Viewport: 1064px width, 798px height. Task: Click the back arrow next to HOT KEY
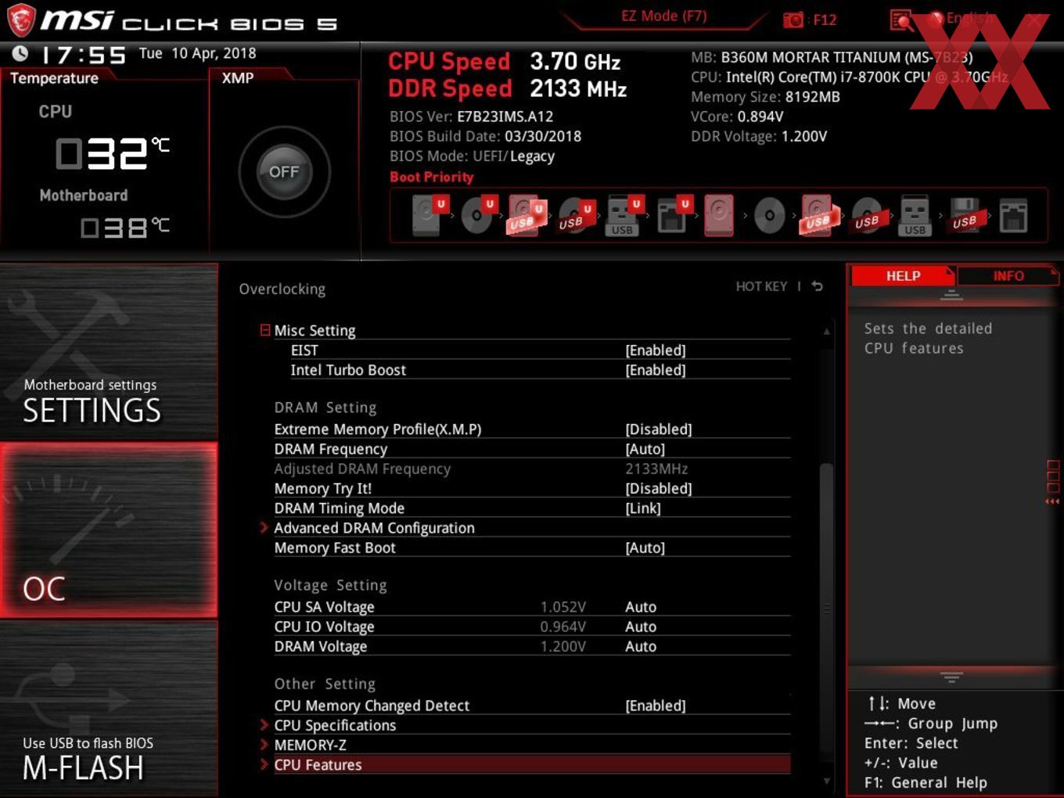(x=817, y=286)
